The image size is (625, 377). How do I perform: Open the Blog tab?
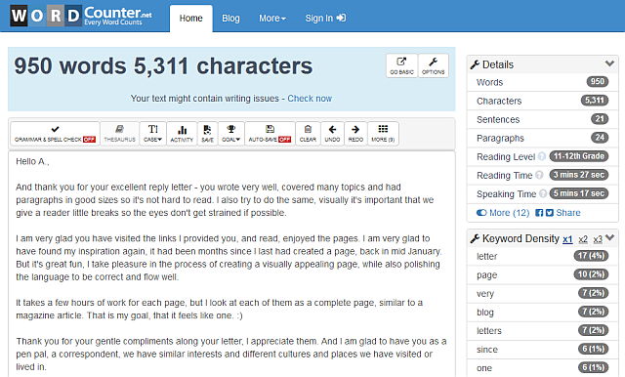coord(230,19)
